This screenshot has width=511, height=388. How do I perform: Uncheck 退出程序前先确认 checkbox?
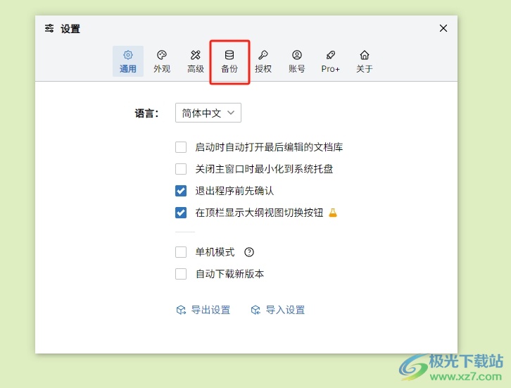(181, 191)
